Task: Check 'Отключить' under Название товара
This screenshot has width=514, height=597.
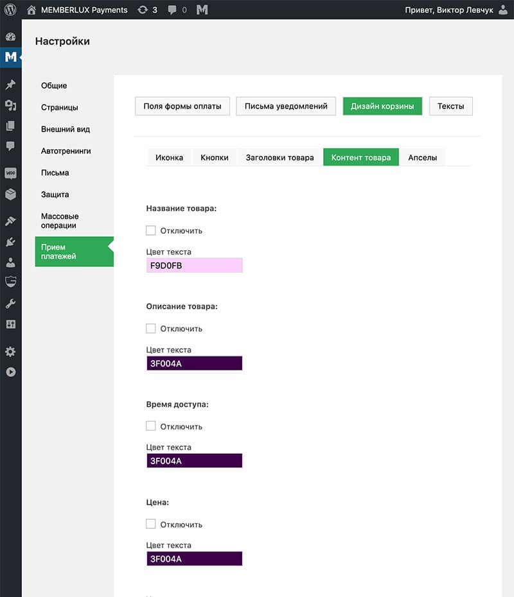Action: [x=151, y=230]
